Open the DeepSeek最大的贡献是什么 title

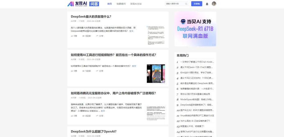91,17
